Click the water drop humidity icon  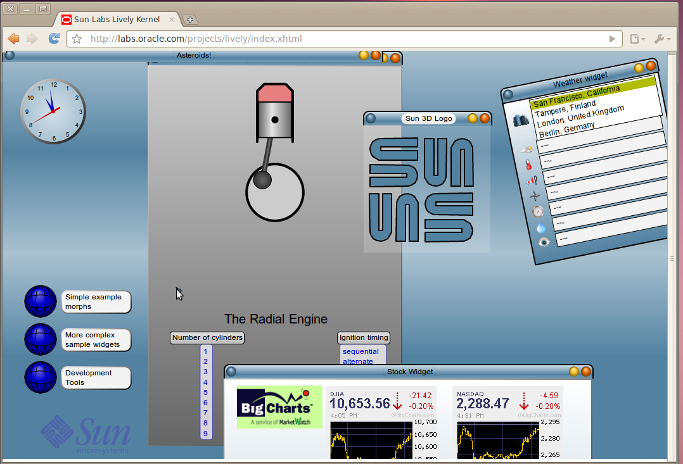(541, 227)
